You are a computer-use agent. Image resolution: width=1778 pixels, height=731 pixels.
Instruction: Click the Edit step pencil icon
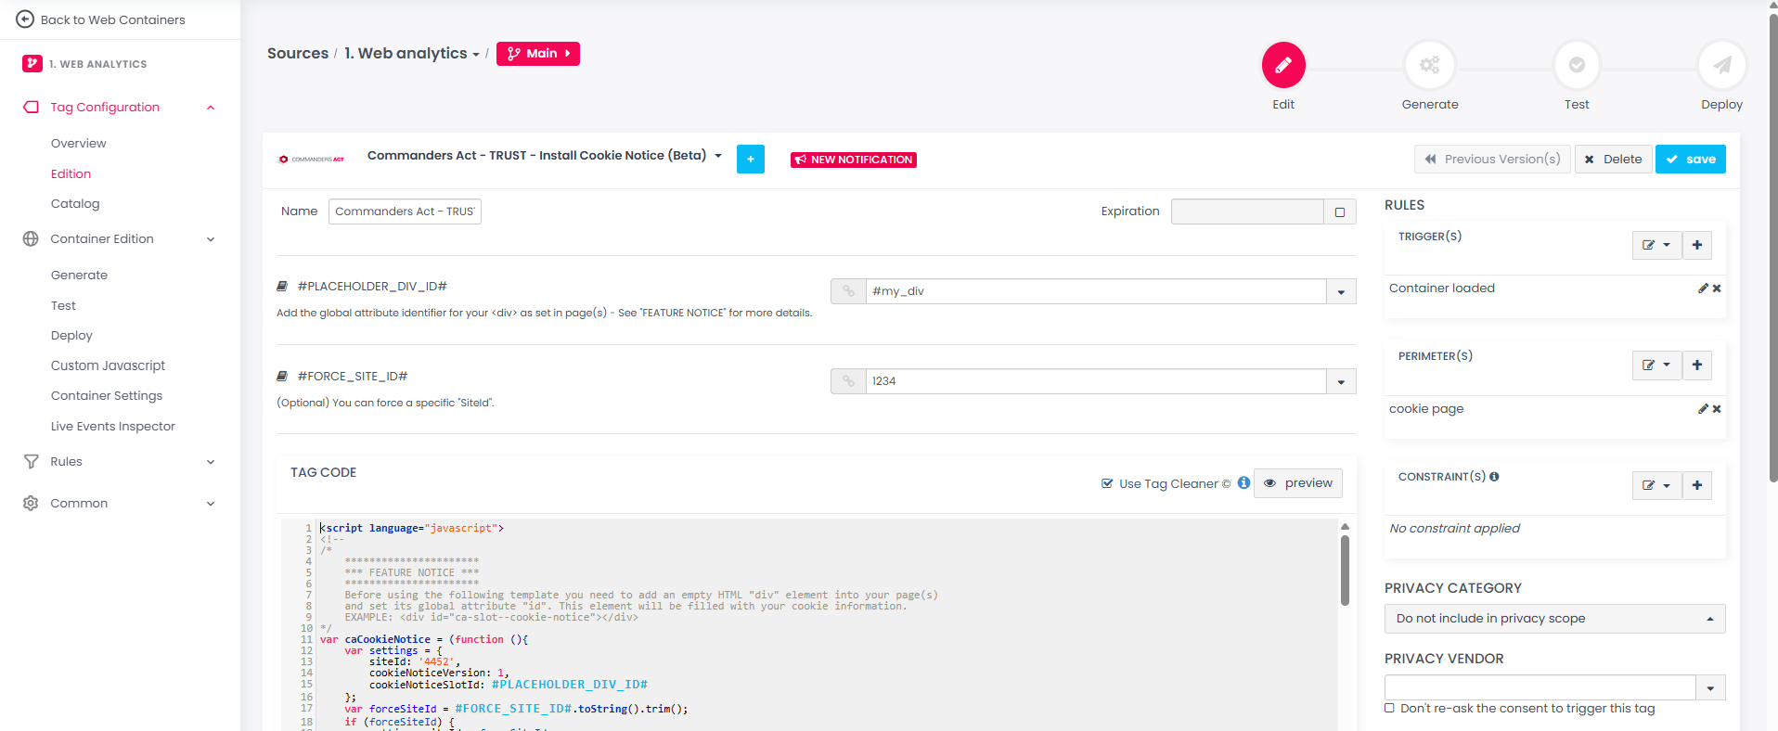pos(1282,65)
